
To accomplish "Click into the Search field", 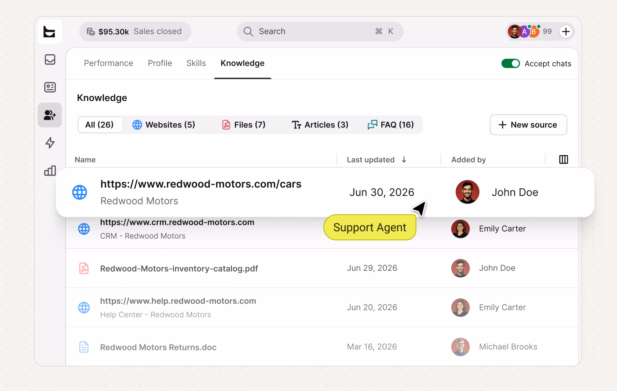I will tap(320, 31).
